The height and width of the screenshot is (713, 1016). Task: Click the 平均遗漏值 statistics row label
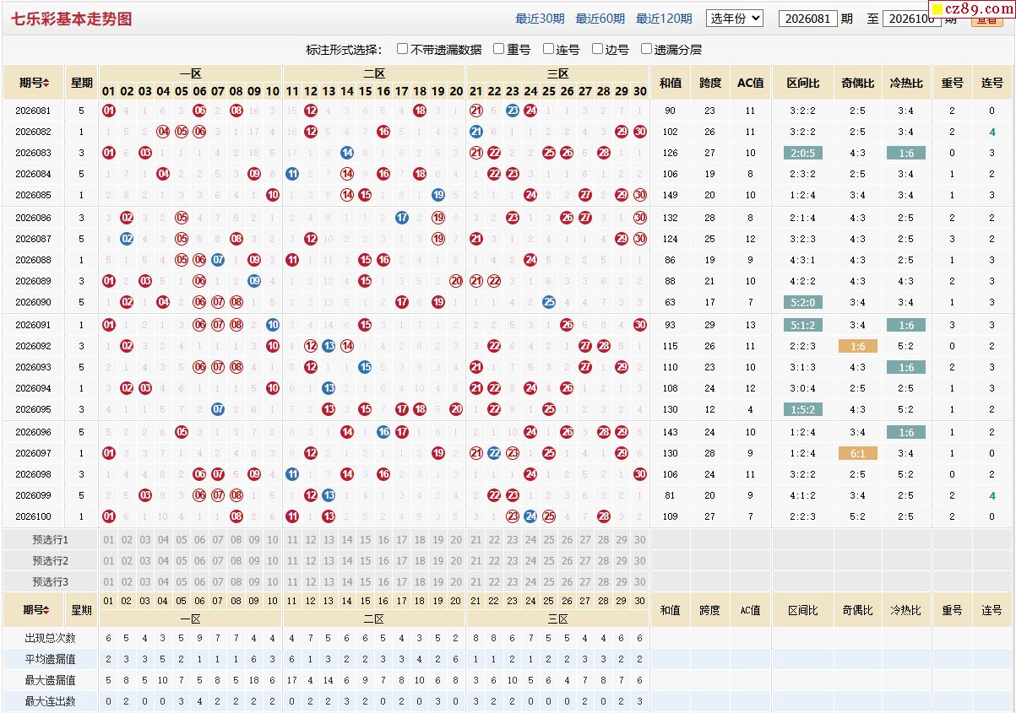[50, 659]
